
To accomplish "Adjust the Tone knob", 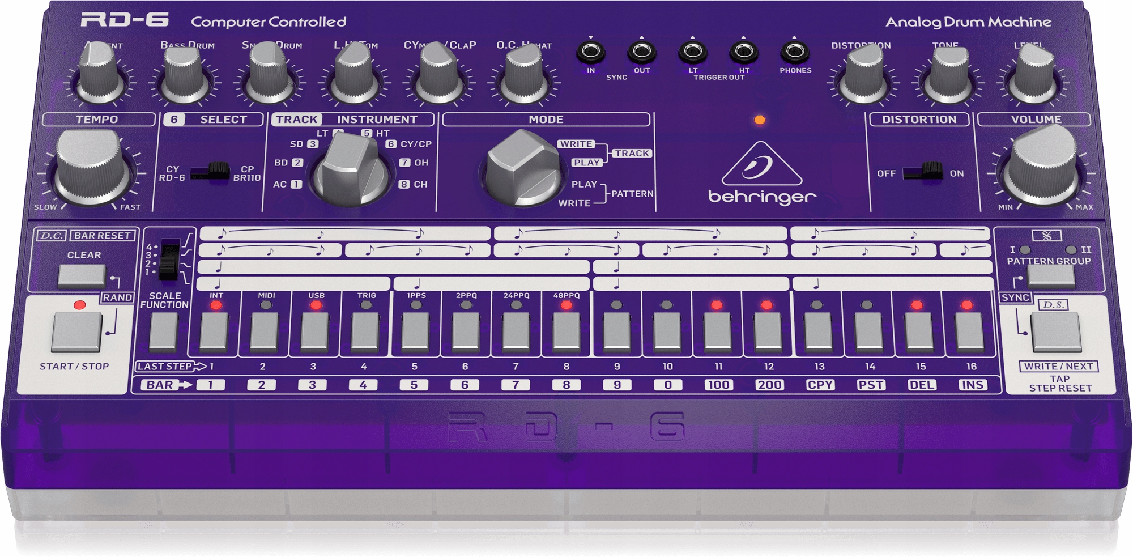I will pos(947,74).
